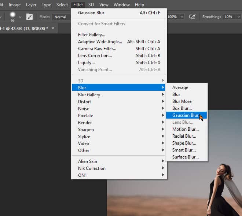Expand the Stylize submenu
This screenshot has width=242, height=216.
pos(119,137)
